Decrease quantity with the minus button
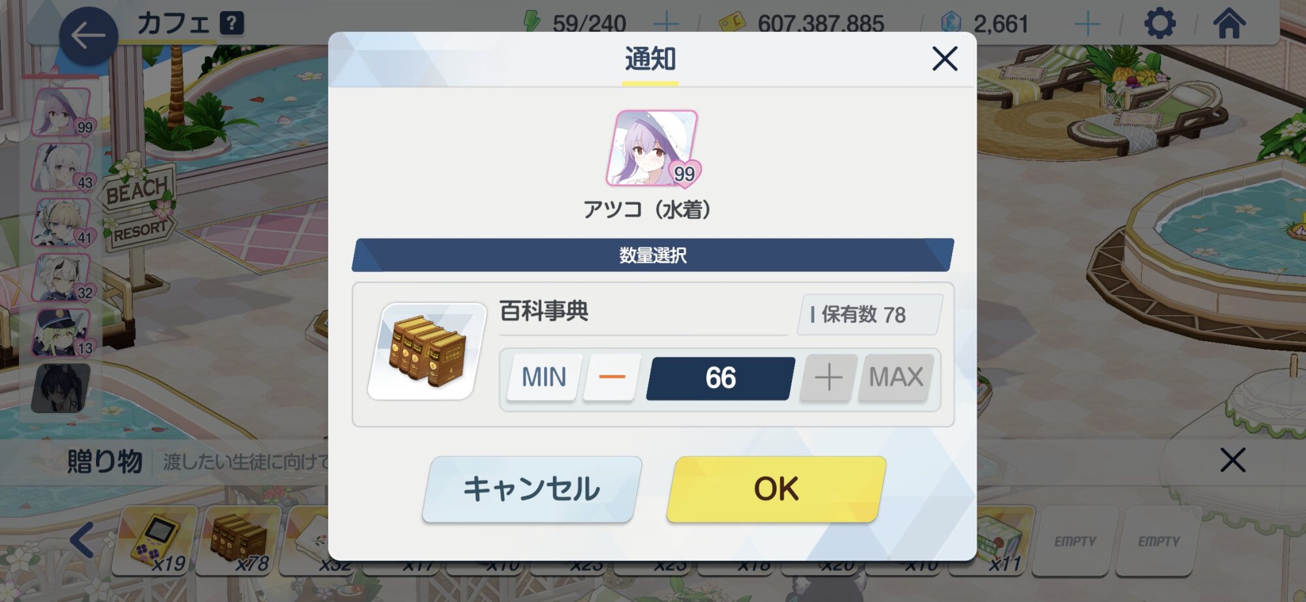The height and width of the screenshot is (602, 1306). (x=612, y=377)
